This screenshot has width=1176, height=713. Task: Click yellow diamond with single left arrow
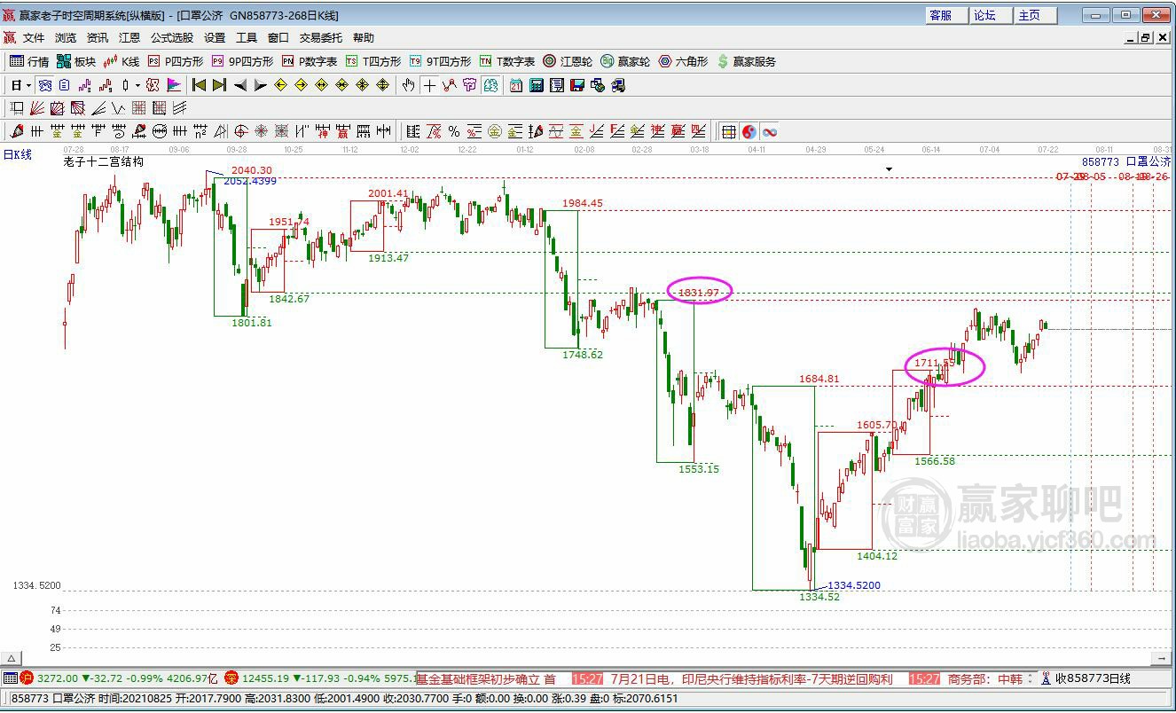pos(280,85)
